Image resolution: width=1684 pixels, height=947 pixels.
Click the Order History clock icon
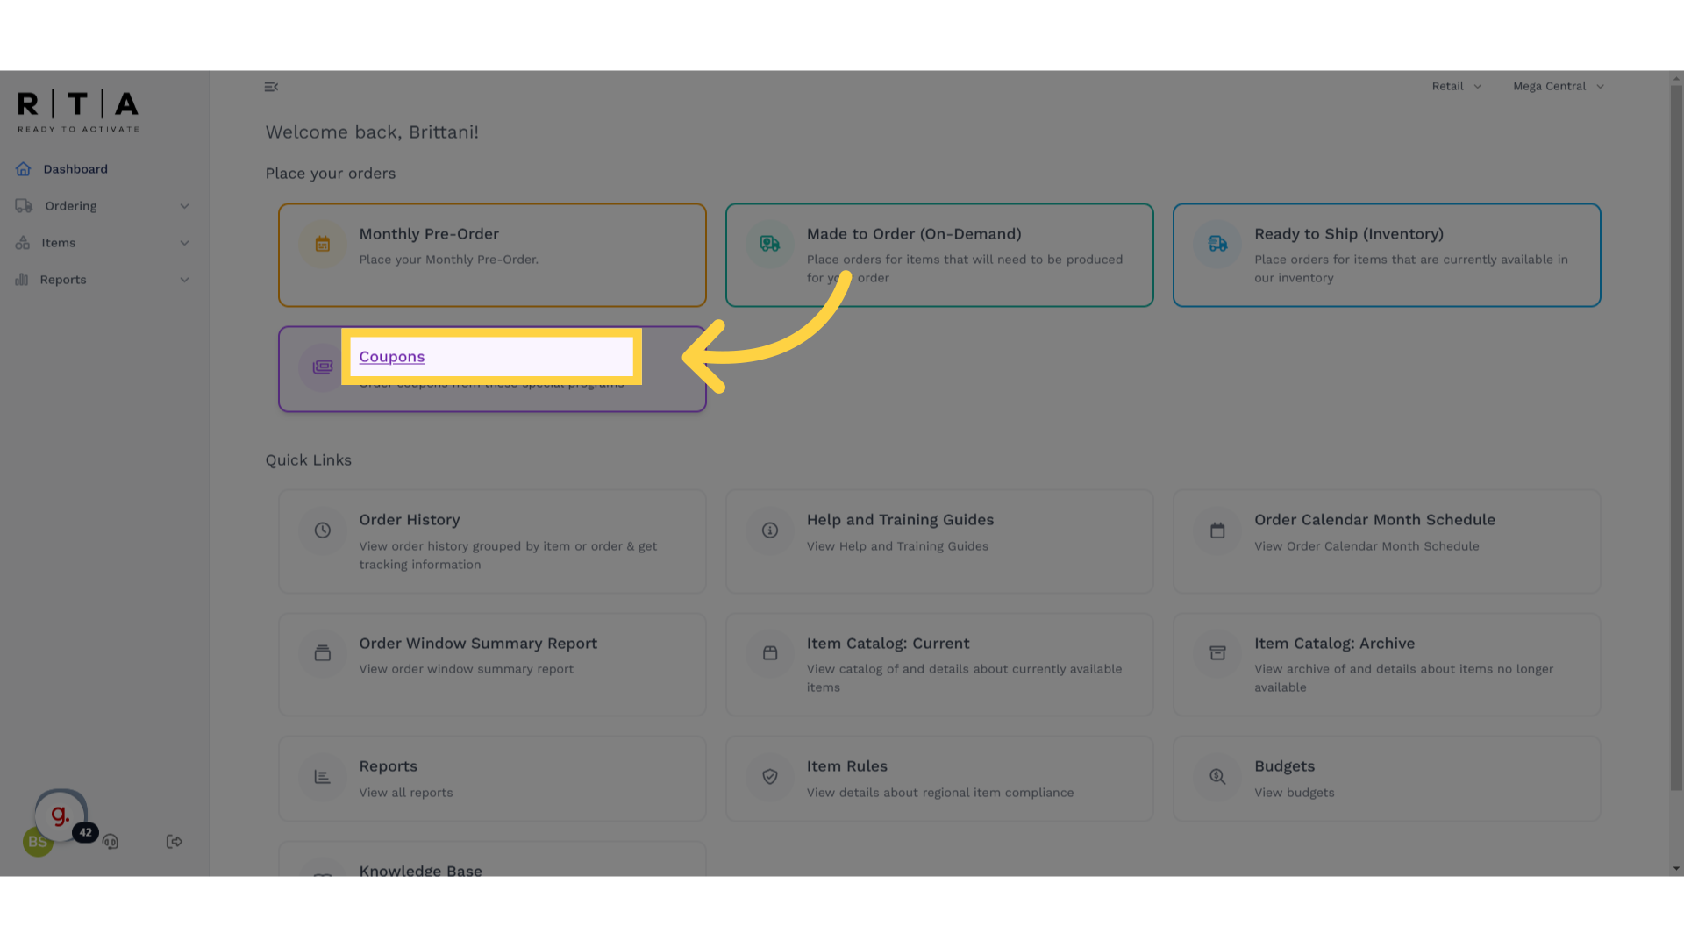(323, 530)
